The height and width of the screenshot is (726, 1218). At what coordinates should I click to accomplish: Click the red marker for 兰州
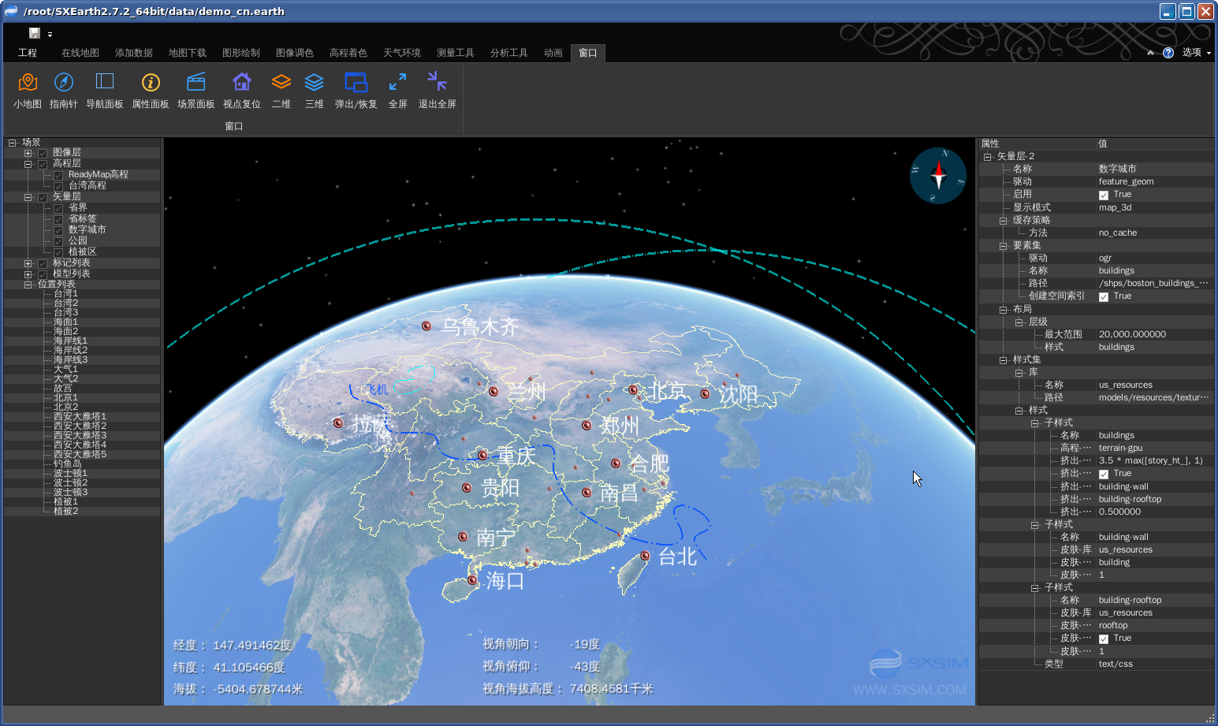coord(494,391)
